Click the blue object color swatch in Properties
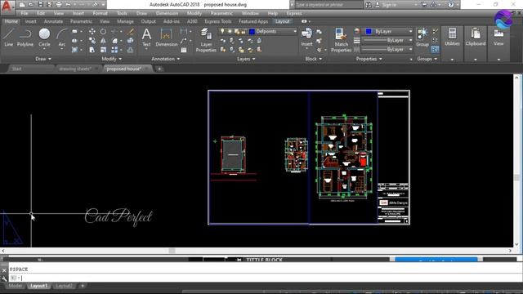523x294 pixels. point(369,31)
